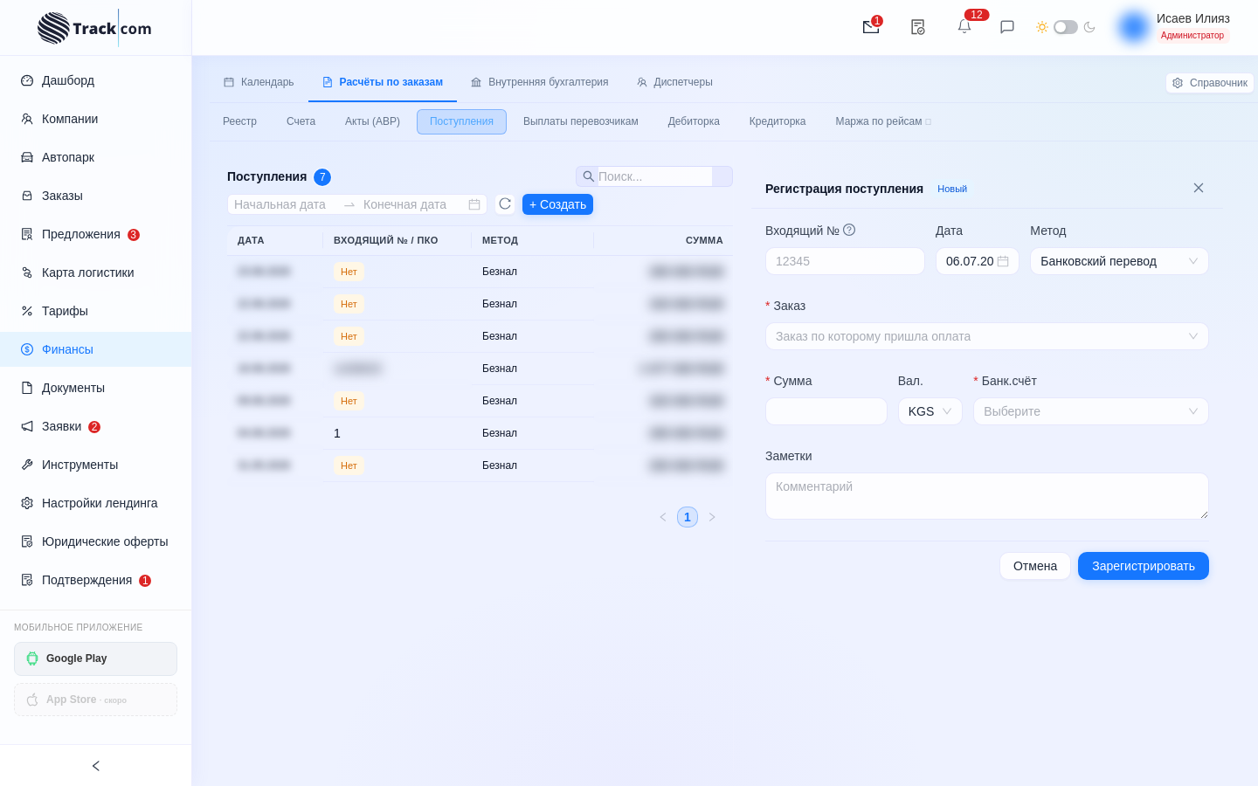1258x786 pixels.
Task: Click the Сумма input field
Action: tap(826, 411)
